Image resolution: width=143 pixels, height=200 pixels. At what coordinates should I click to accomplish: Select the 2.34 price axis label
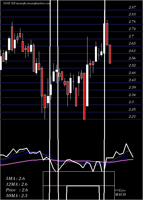[132, 95]
